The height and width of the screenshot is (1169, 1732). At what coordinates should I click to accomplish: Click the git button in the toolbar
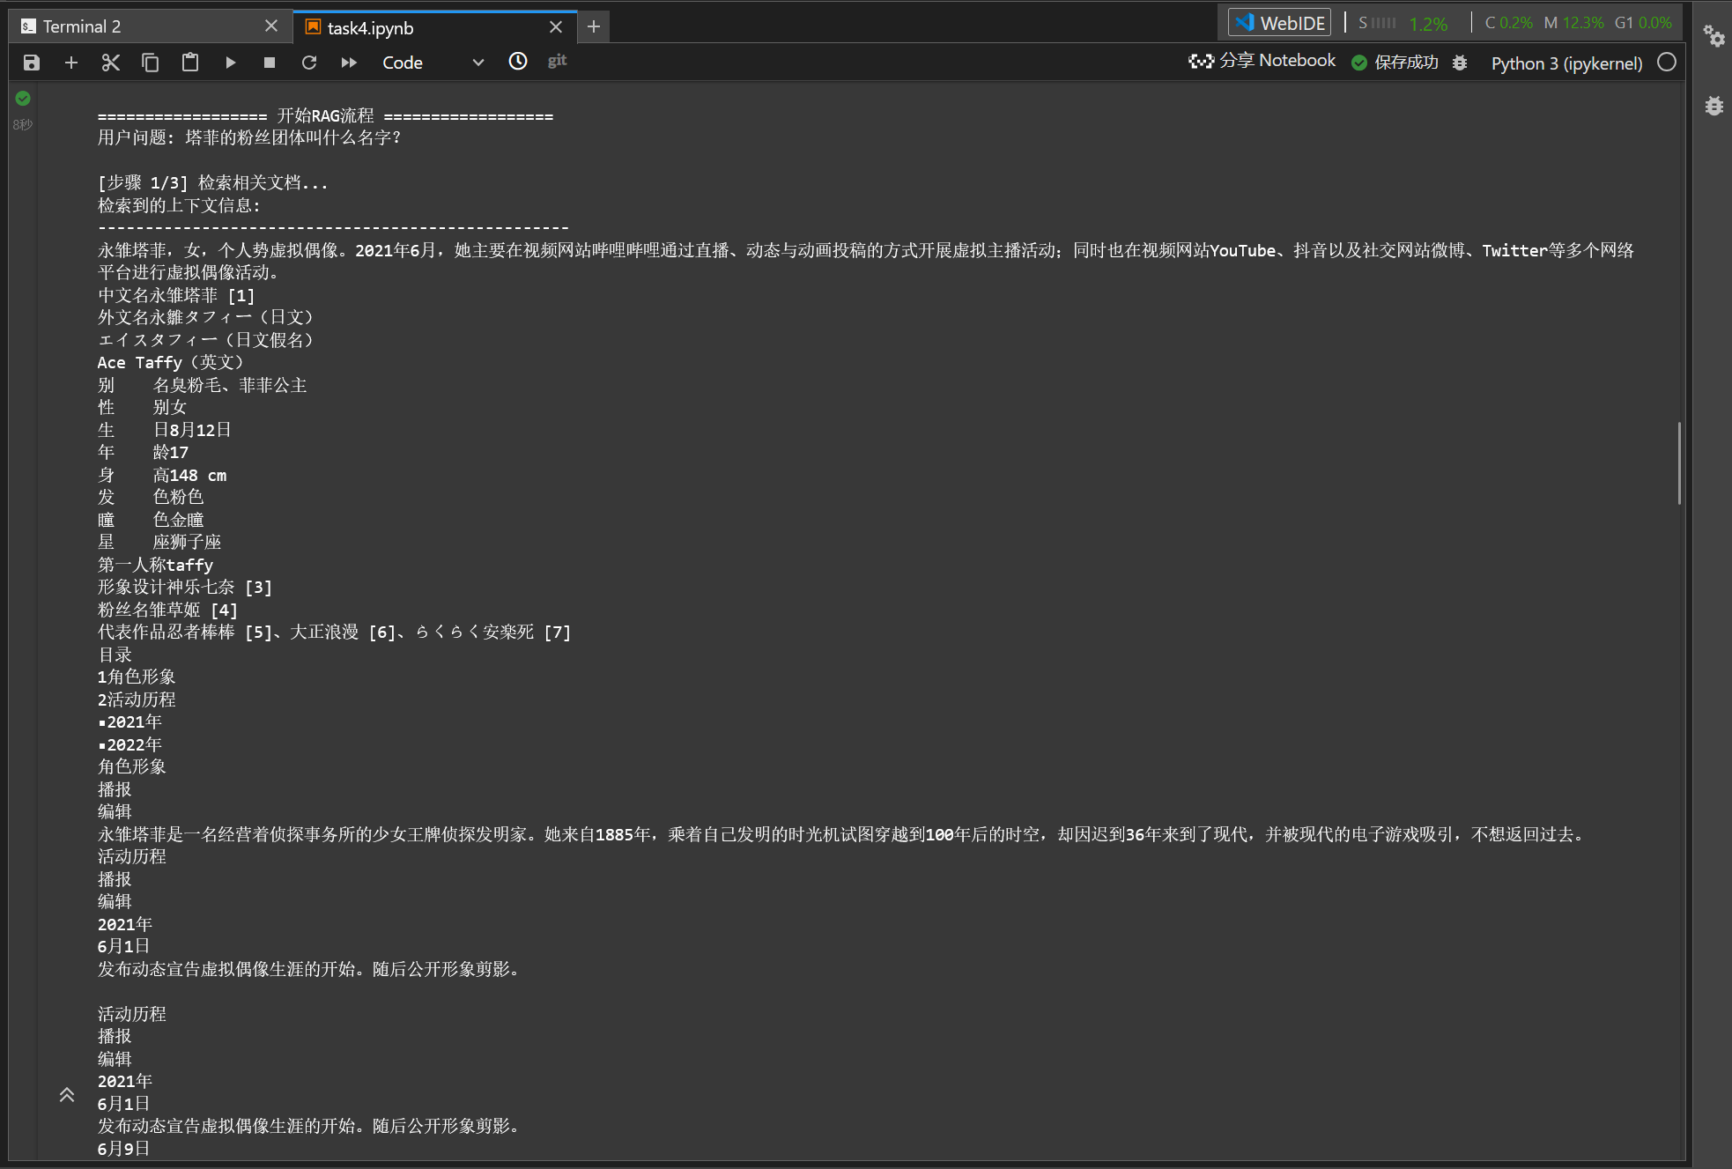[x=557, y=61]
